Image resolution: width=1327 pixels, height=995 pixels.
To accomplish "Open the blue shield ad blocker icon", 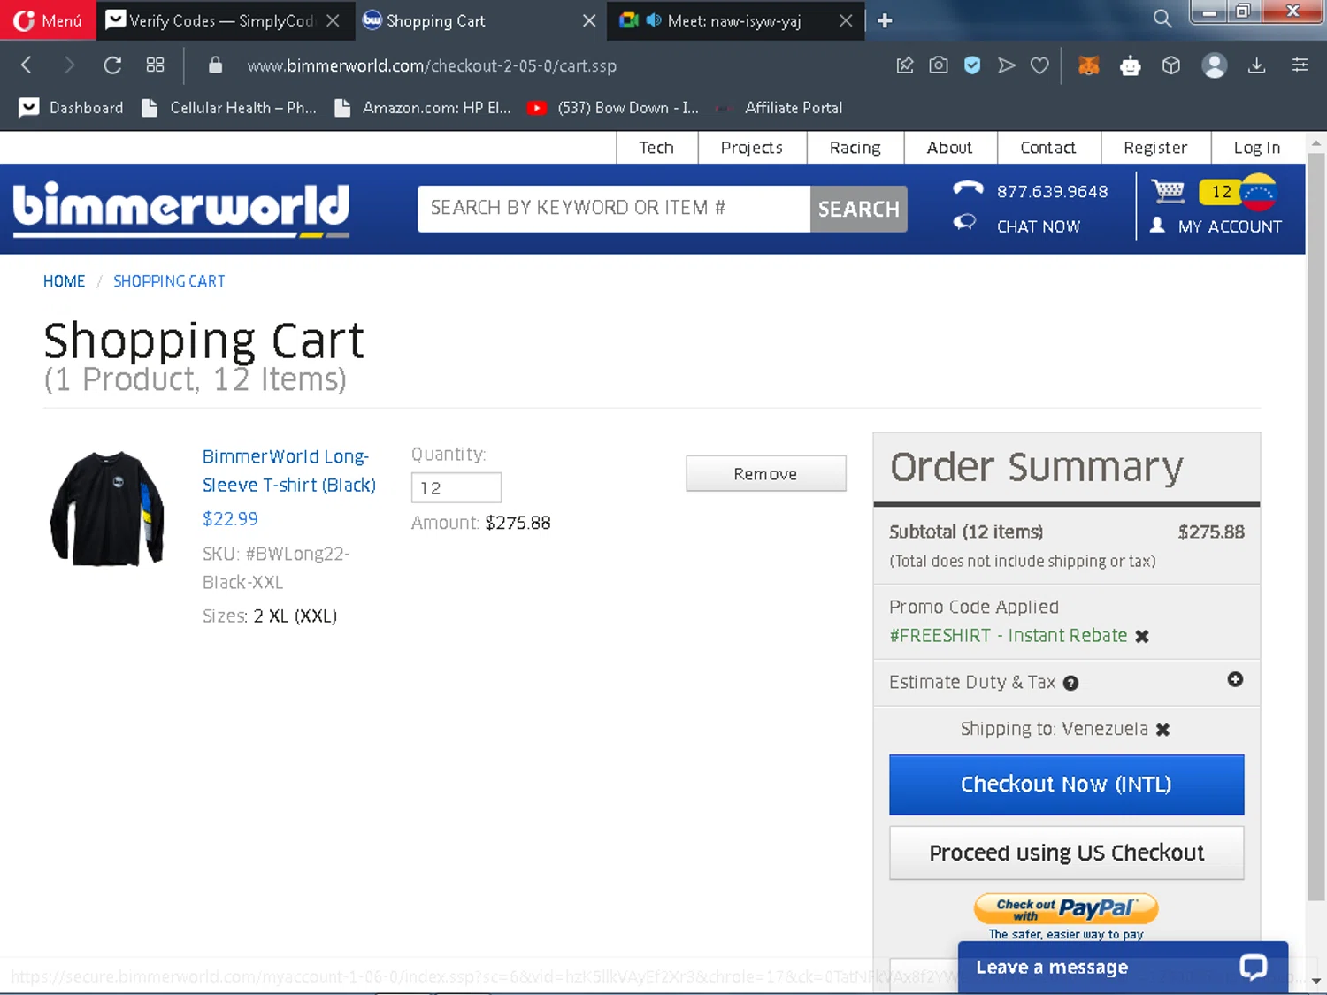I will coord(972,65).
